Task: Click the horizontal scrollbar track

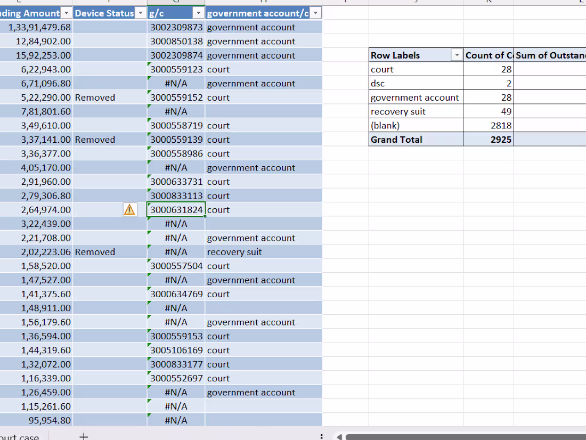Action: [465, 437]
